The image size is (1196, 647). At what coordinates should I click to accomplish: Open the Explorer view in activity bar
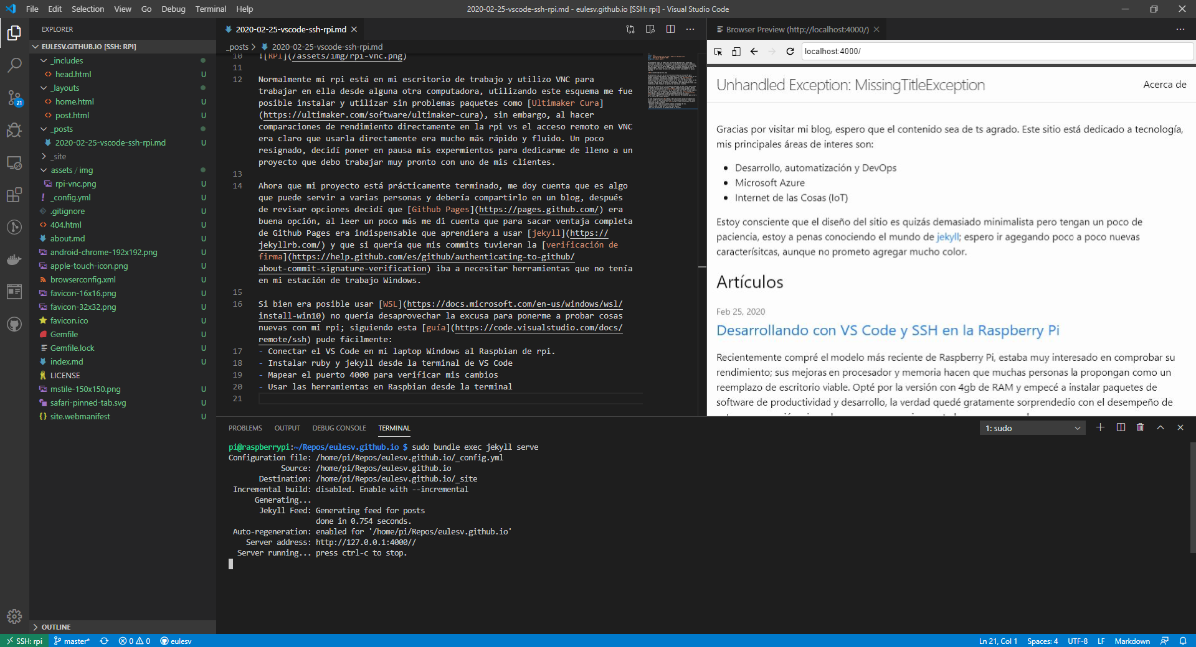[14, 33]
